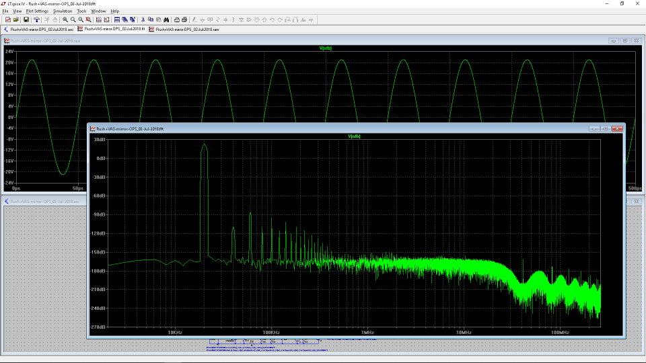Open the Simulation menu
646x363 pixels.
click(x=62, y=11)
